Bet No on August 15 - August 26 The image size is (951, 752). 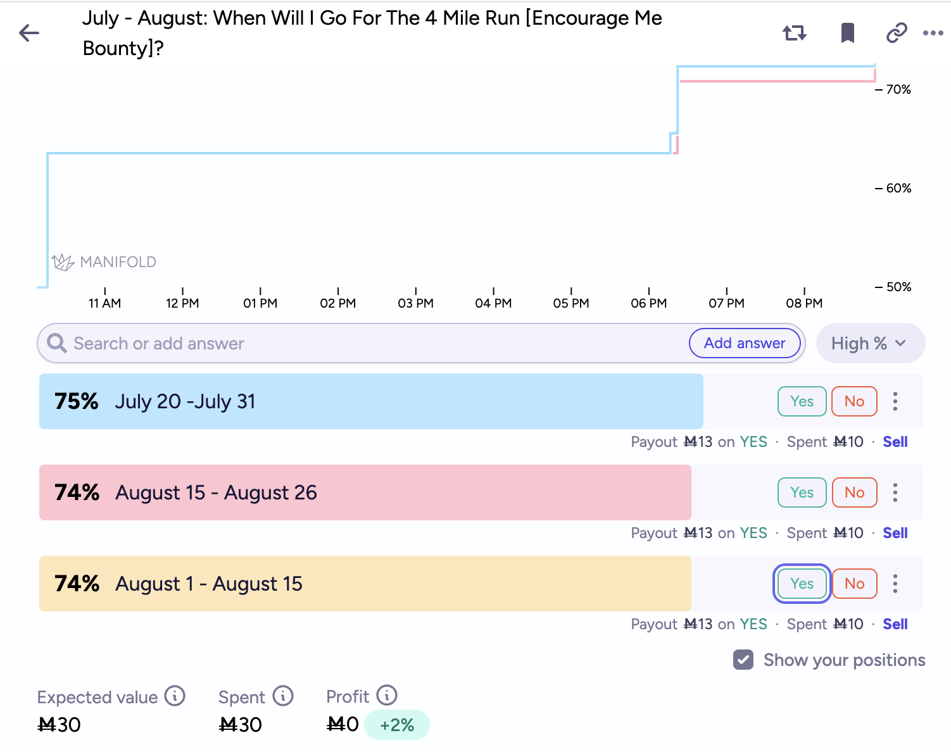click(x=854, y=492)
